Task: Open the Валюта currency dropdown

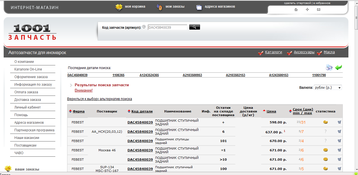Action: [328, 88]
